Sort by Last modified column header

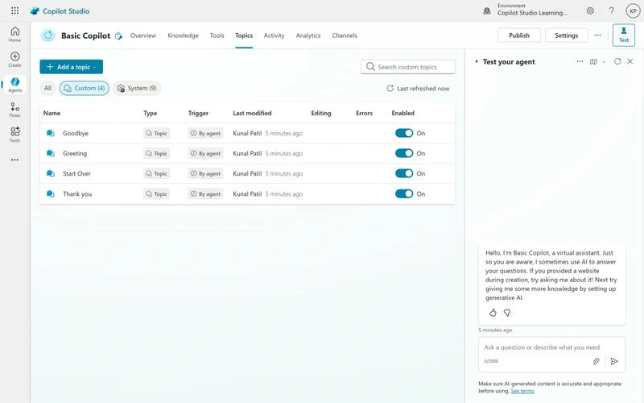(252, 113)
